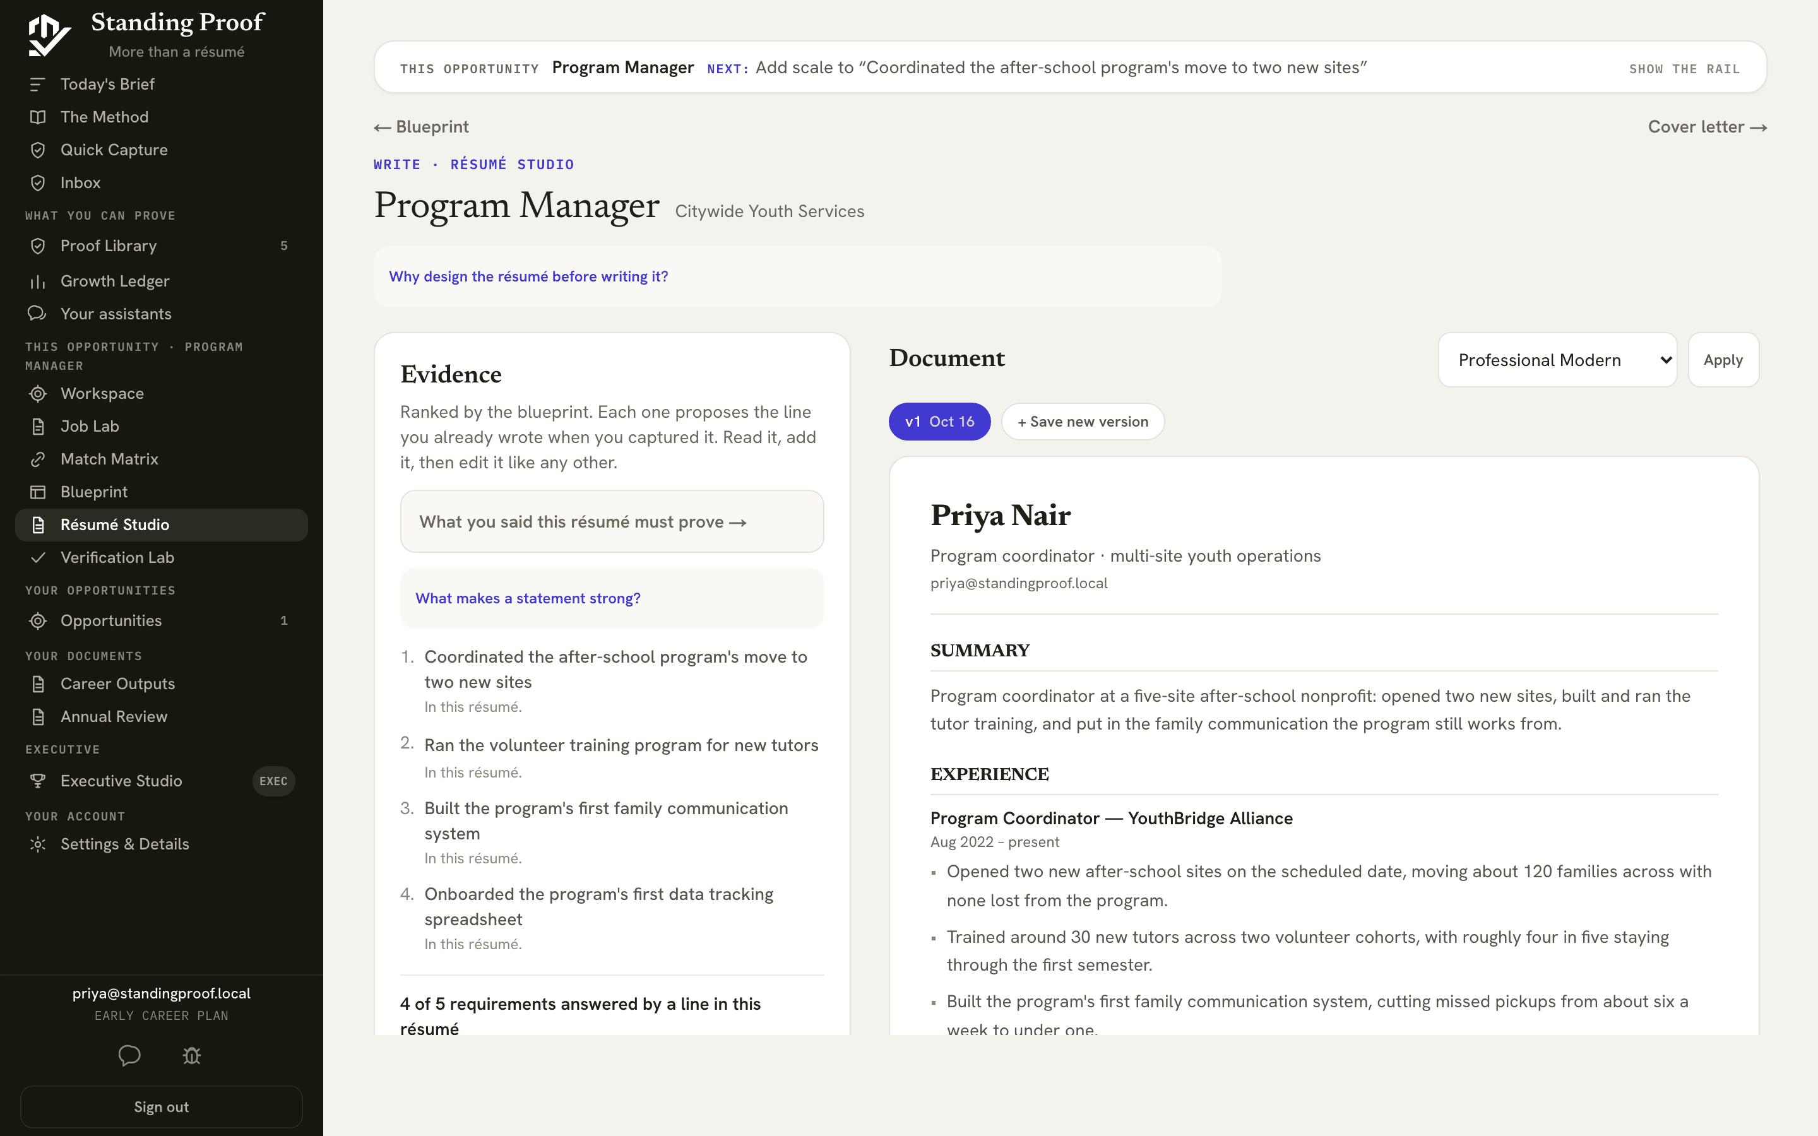Go back to Blueprint link

(422, 127)
